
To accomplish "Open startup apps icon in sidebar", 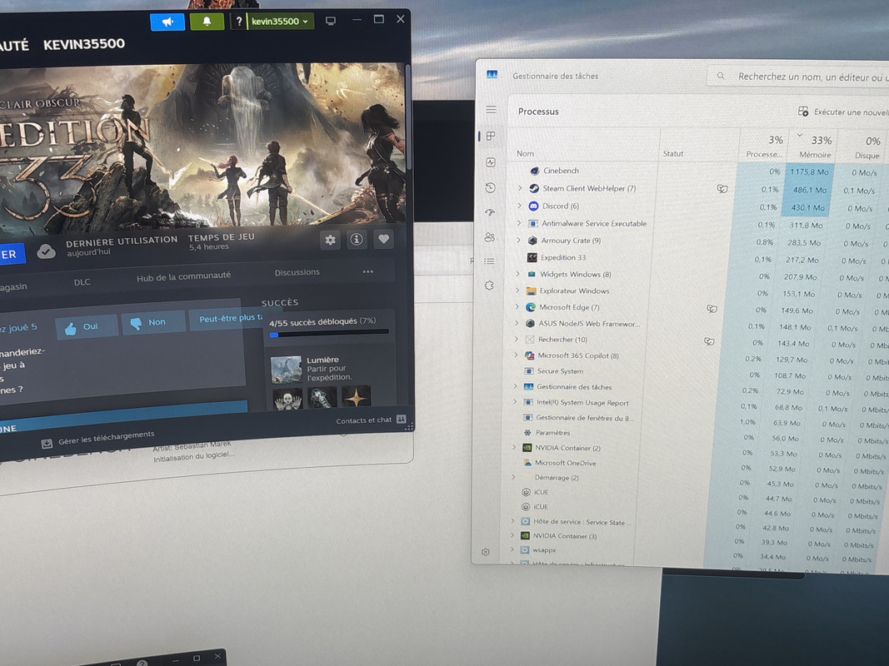I will click(x=491, y=212).
